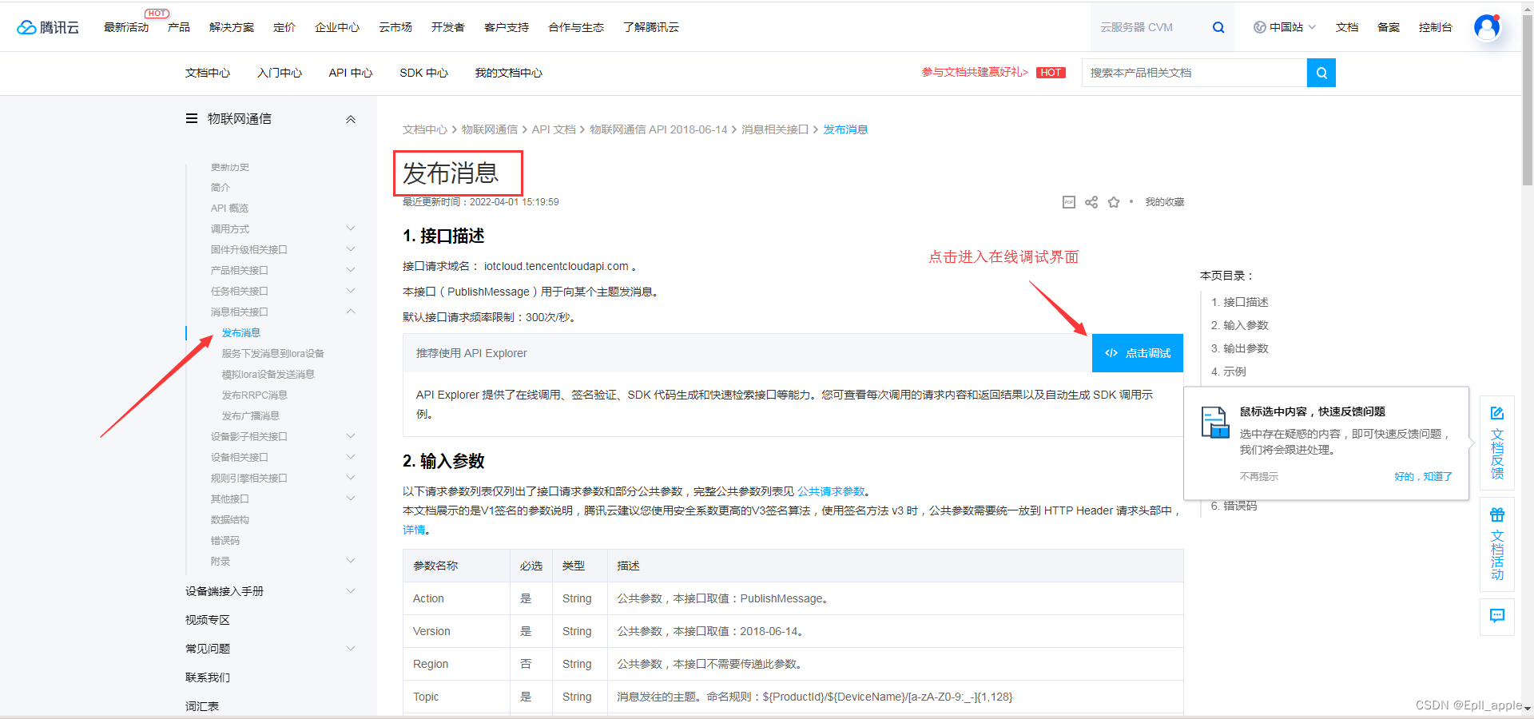Image resolution: width=1534 pixels, height=719 pixels.
Task: Open the 云市场 menu
Action: pyautogui.click(x=395, y=27)
